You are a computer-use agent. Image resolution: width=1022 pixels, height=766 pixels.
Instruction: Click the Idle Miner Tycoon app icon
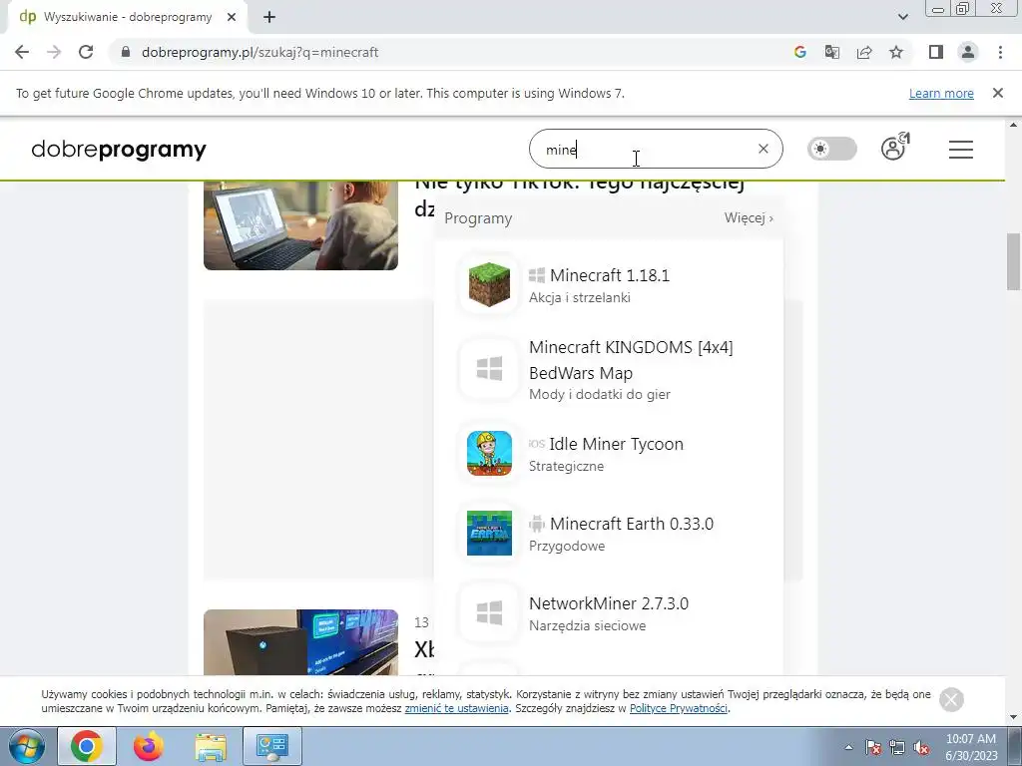point(489,454)
